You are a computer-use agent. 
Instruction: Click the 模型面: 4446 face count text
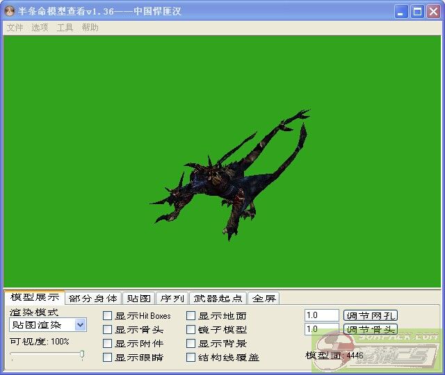[x=334, y=356]
